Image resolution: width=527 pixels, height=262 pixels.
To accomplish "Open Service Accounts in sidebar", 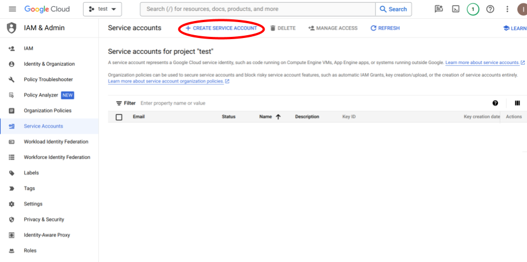I will pyautogui.click(x=43, y=126).
